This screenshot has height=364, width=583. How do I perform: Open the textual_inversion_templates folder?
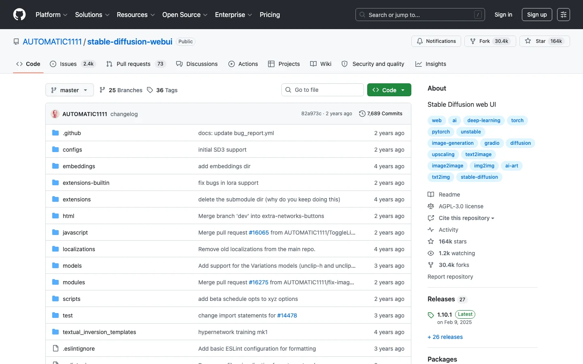point(99,332)
